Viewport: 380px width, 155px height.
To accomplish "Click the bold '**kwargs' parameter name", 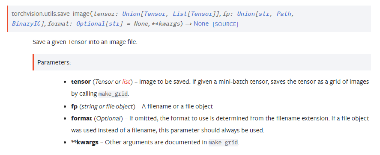I will point(84,142).
